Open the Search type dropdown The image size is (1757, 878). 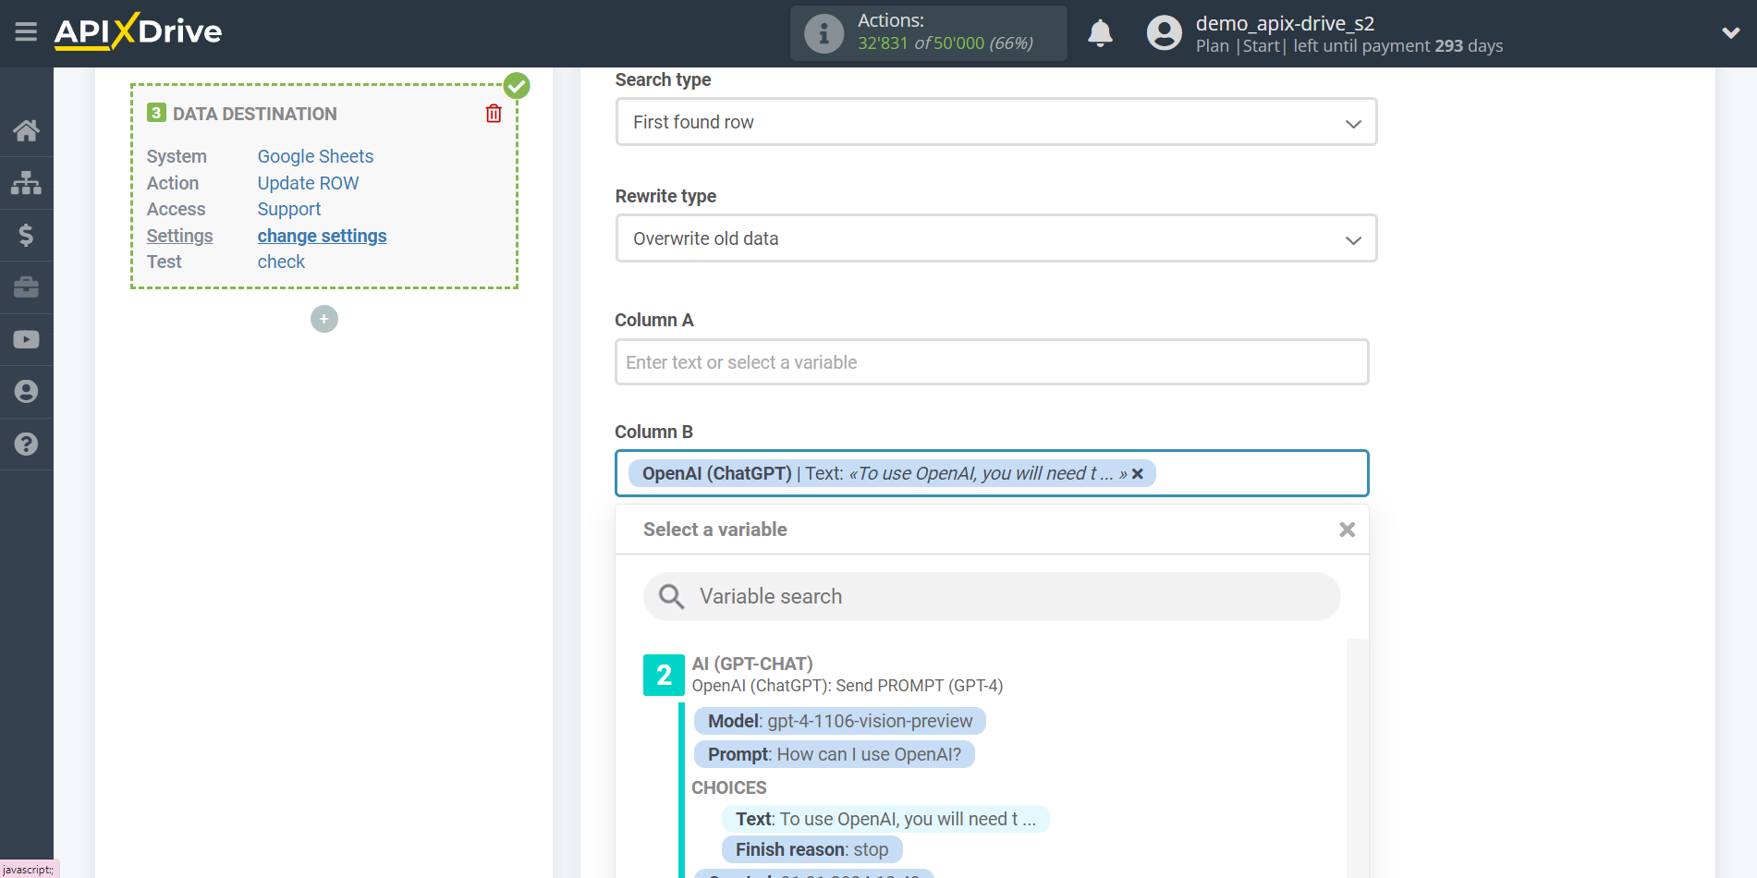tap(996, 122)
